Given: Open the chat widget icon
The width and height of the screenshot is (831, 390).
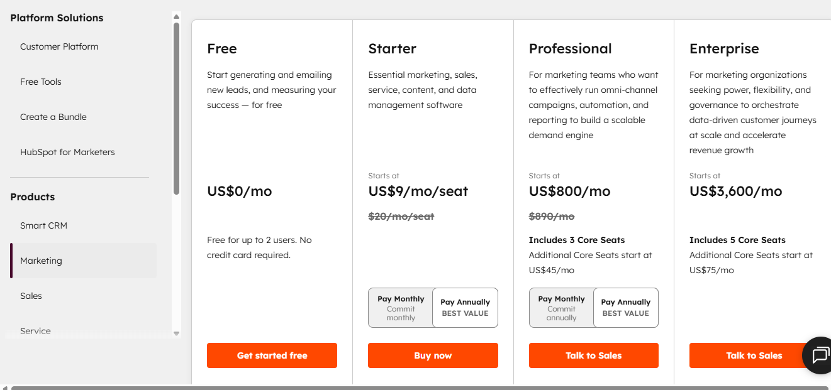Looking at the screenshot, I should point(820,355).
